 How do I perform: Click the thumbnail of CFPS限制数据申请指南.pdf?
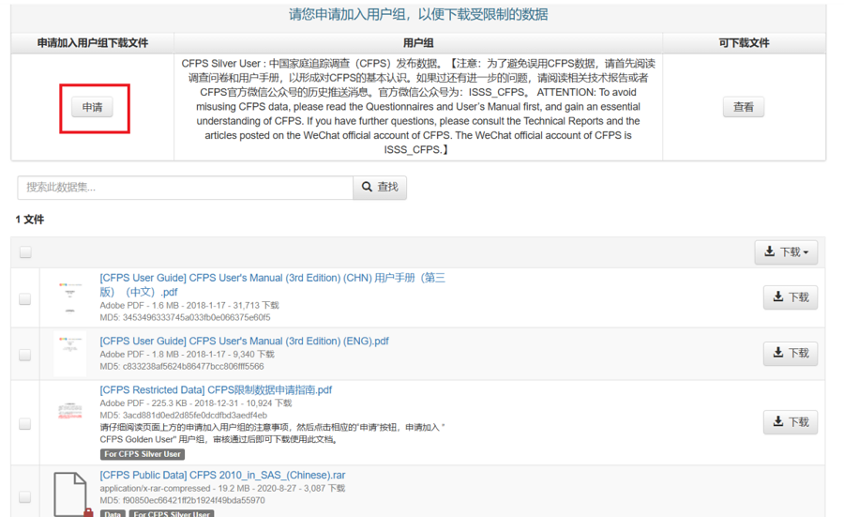[x=70, y=412]
